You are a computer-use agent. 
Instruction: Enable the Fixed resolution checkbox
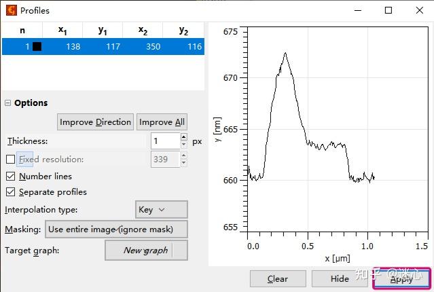[10, 160]
